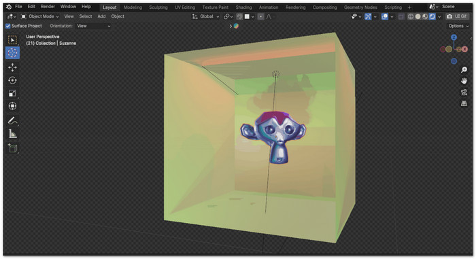Open the Options dropdown
The image size is (476, 259).
point(459,26)
